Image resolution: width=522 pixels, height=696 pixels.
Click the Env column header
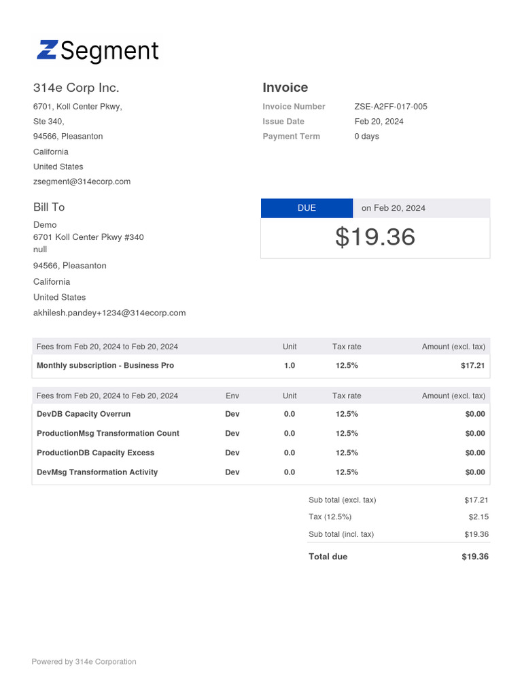coord(232,396)
